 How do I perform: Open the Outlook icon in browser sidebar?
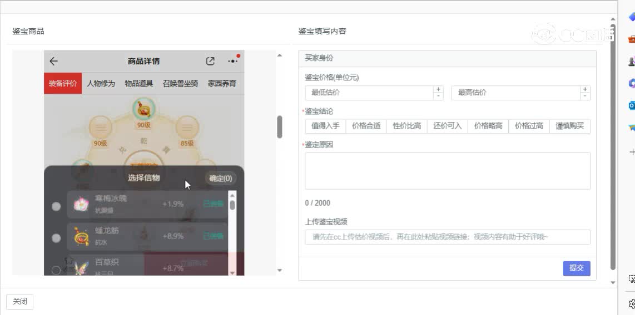[x=632, y=105]
